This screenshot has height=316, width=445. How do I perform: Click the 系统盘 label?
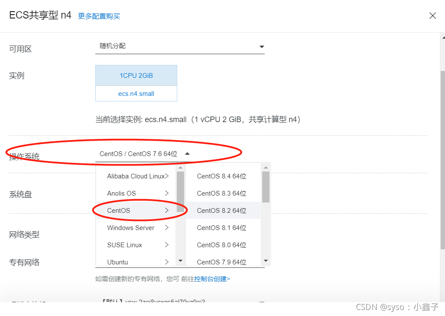pyautogui.click(x=20, y=195)
